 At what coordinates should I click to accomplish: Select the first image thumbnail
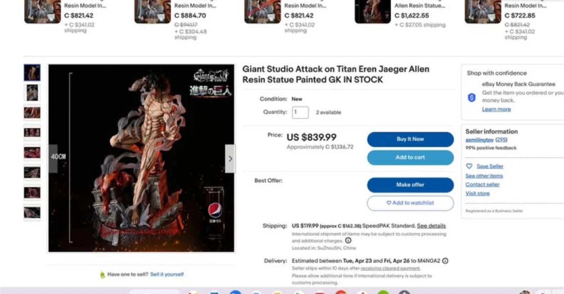pyautogui.click(x=32, y=73)
